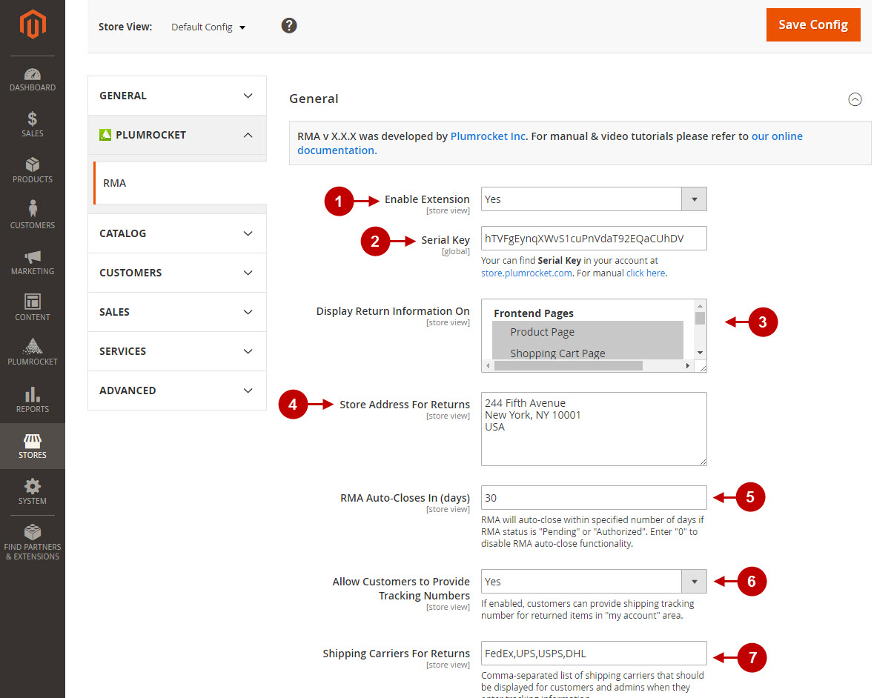Expand the CATALOG configuration section
Image resolution: width=894 pixels, height=698 pixels.
point(176,233)
